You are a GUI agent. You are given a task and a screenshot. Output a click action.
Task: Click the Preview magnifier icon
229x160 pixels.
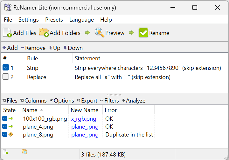[x=99, y=33]
